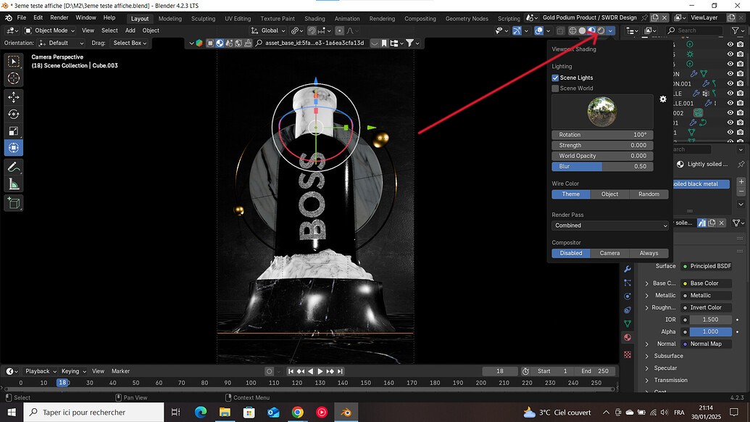Open the Render Pass Combined dropdown
This screenshot has height=422, width=750.
coord(610,226)
